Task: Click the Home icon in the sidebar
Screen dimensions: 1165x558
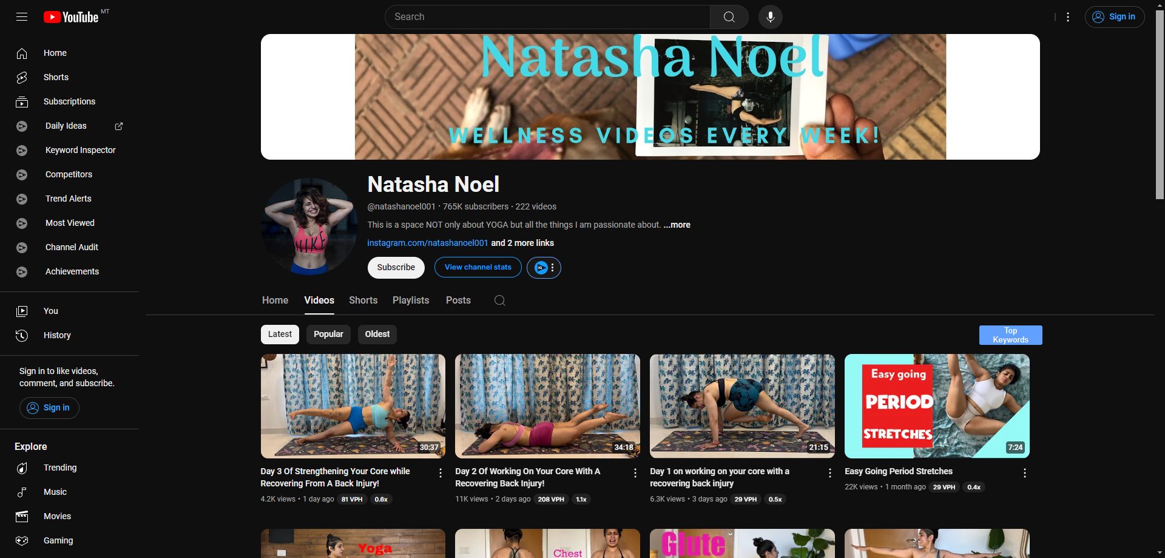Action: click(22, 53)
